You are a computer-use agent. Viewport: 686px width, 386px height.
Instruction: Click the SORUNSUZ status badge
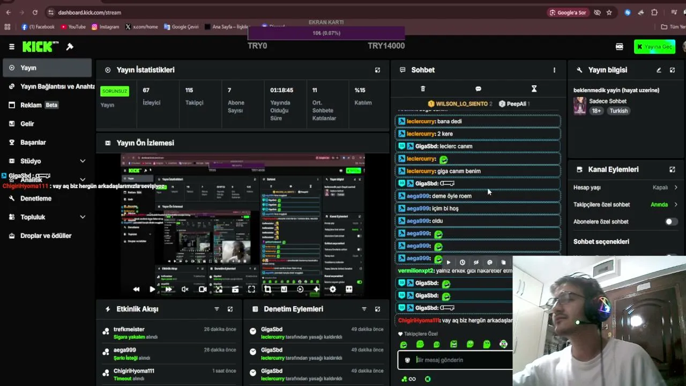click(115, 91)
